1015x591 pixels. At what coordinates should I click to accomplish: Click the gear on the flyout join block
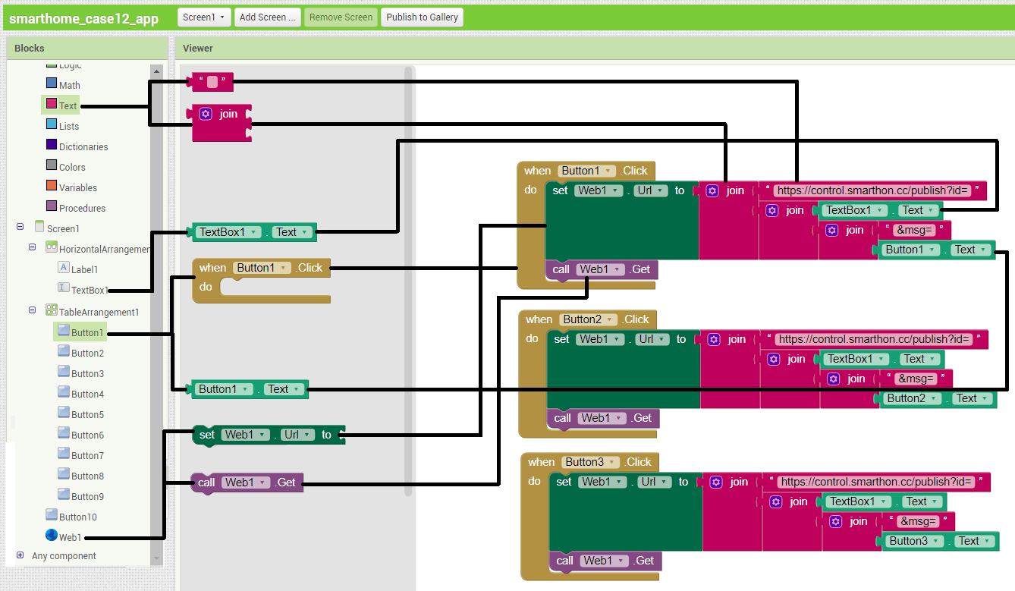point(206,114)
